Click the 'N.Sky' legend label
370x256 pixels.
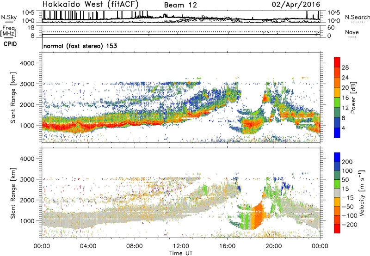(x=9, y=17)
